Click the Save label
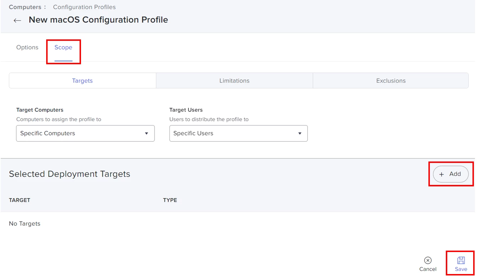Viewport: 481px width, 279px height. pyautogui.click(x=461, y=269)
